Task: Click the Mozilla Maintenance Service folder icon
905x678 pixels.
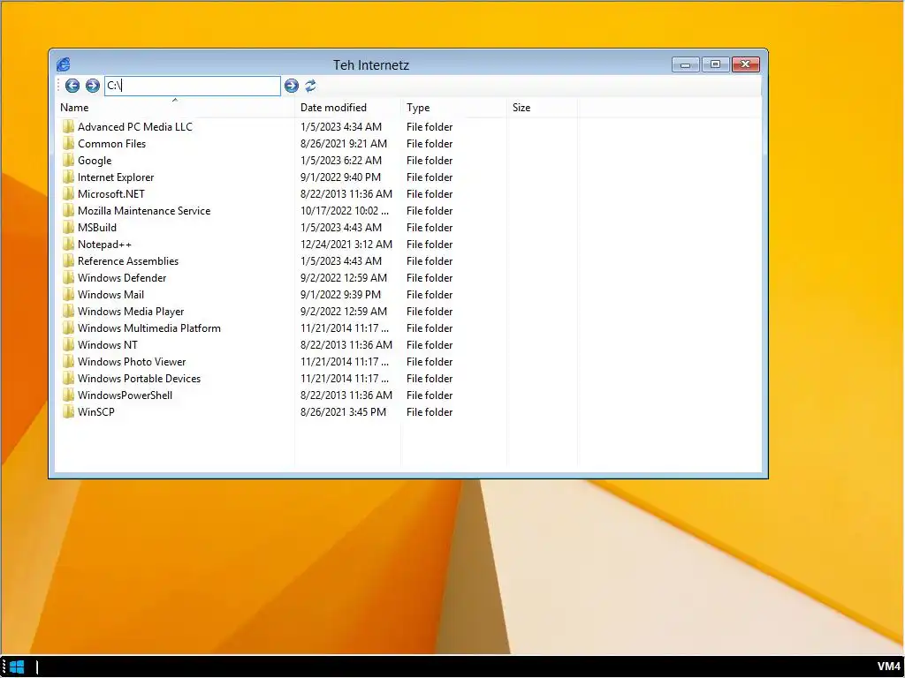Action: [x=68, y=210]
